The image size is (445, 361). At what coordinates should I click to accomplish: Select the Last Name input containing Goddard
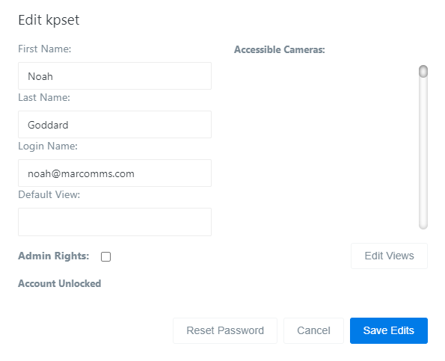(x=114, y=125)
